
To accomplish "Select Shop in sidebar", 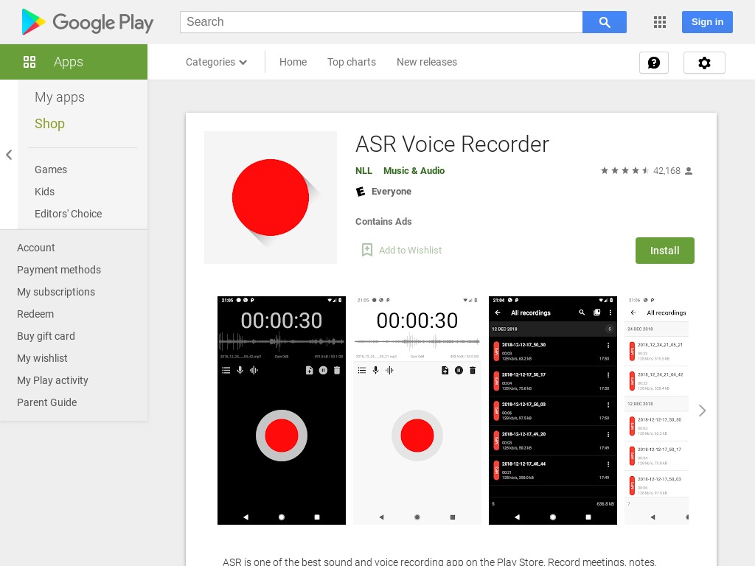I will (49, 124).
